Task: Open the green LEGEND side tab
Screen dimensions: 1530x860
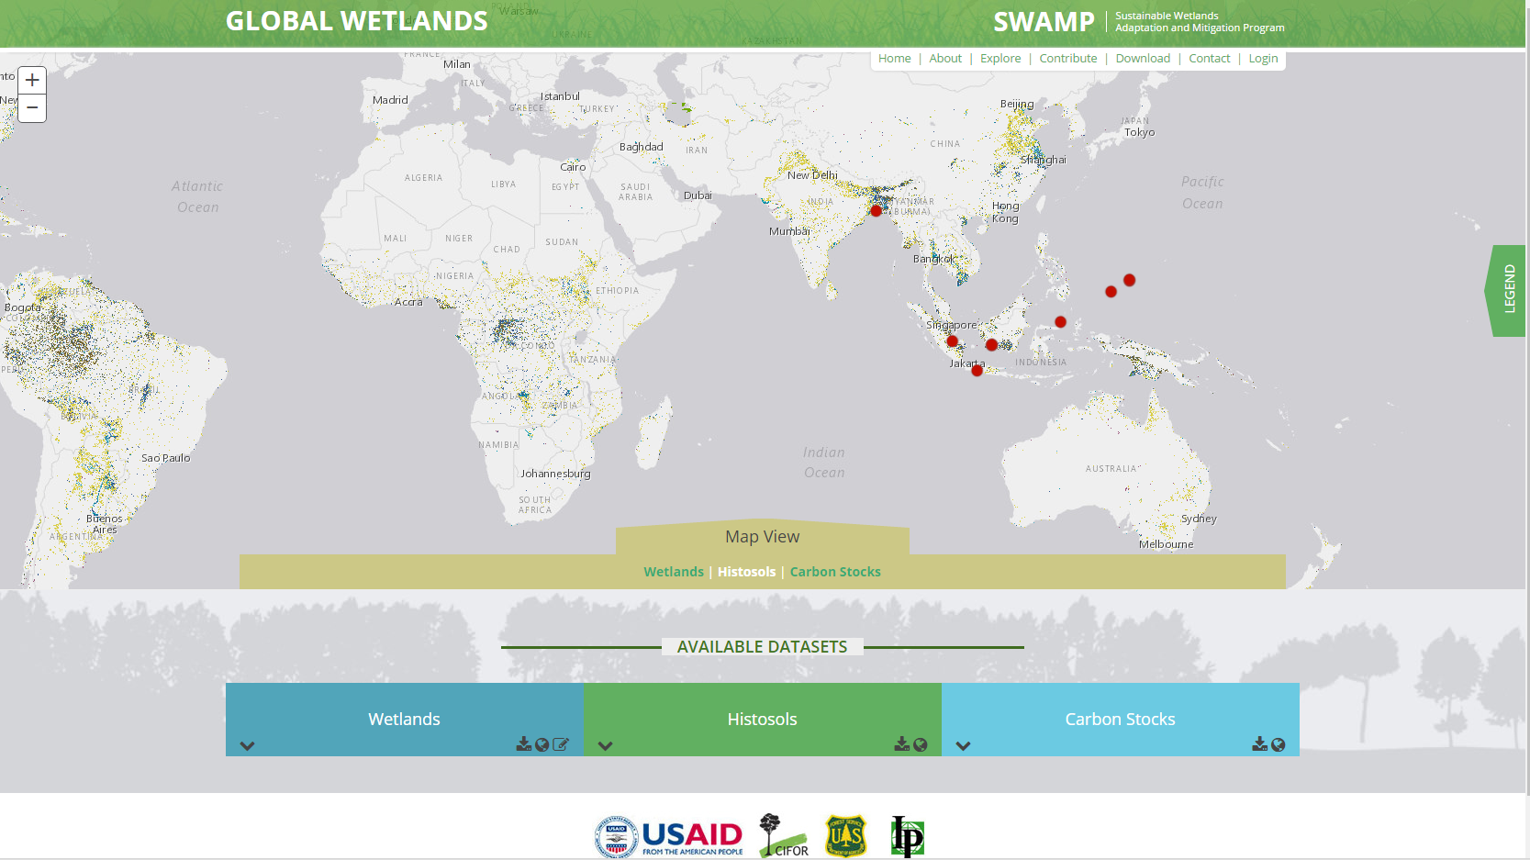Action: [x=1508, y=290]
